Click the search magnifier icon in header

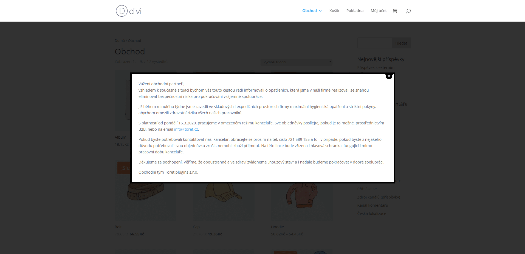click(x=408, y=11)
